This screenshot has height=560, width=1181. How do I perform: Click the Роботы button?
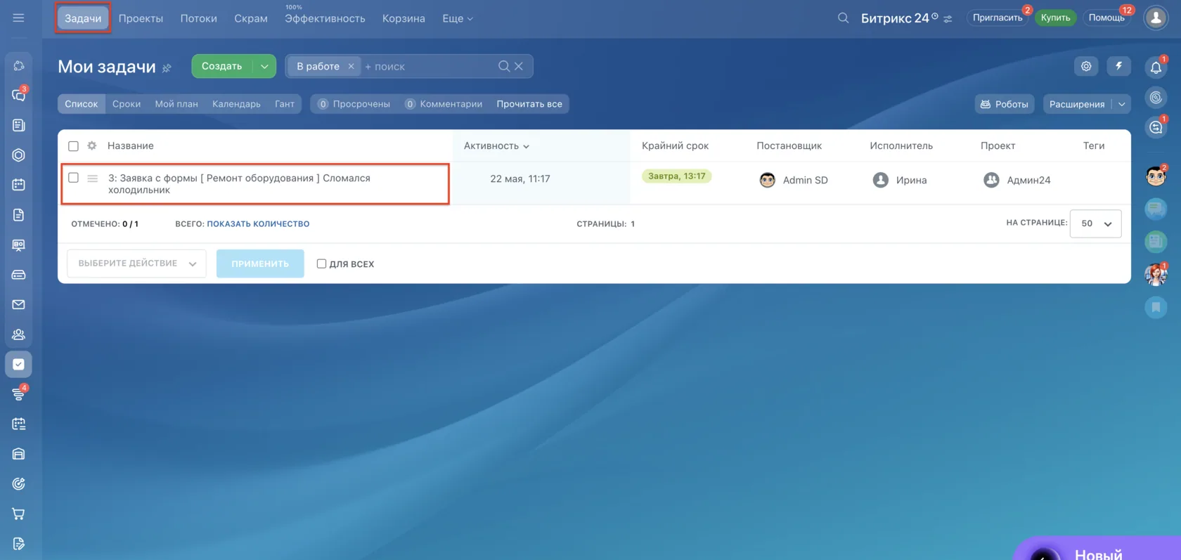[1004, 104]
